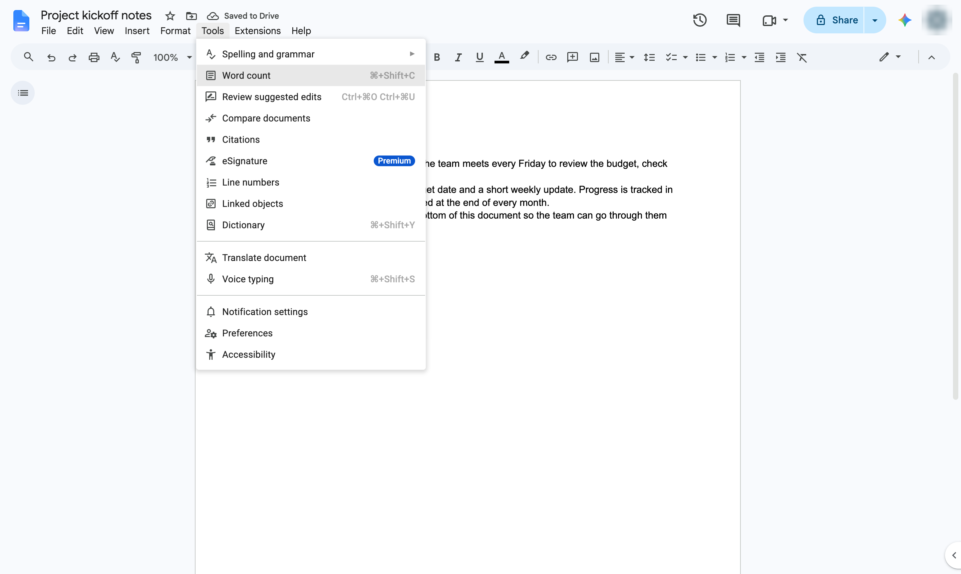Start a video meeting call
The height and width of the screenshot is (574, 961).
pos(769,20)
